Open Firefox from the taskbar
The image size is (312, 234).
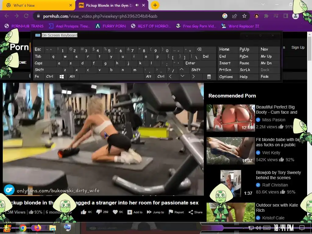tap(37, 228)
